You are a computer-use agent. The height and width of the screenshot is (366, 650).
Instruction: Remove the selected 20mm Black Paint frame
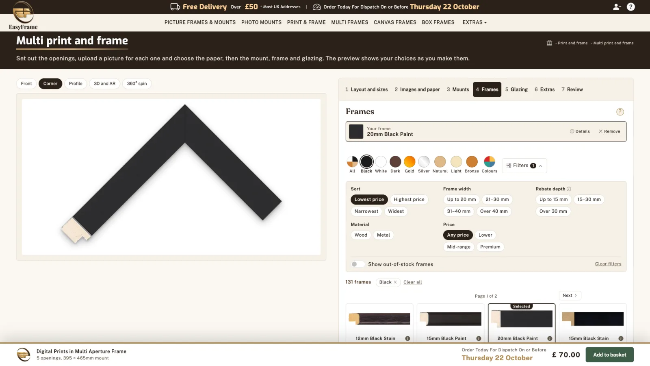[x=609, y=131]
